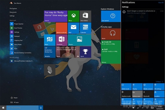This screenshot has width=165, height=110.
Task: Open Microsoft Solitaire Collection under Recently added
Action: 22,61
